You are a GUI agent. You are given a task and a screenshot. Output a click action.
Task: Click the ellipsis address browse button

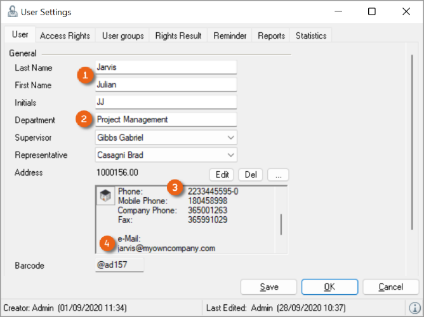pos(279,174)
